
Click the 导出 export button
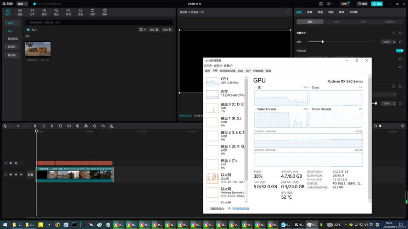click(376, 4)
